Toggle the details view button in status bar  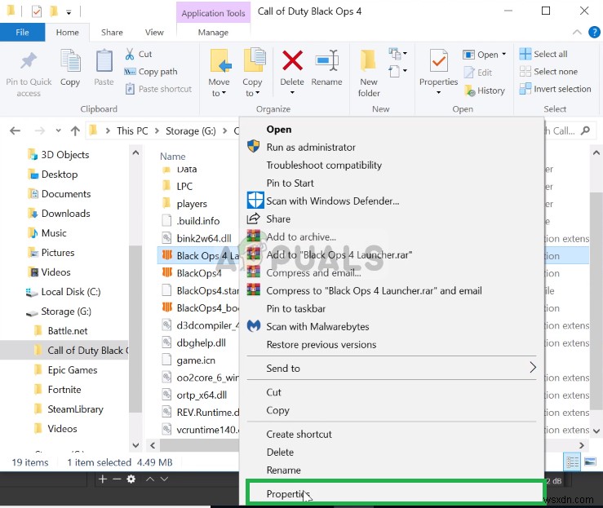[572, 462]
